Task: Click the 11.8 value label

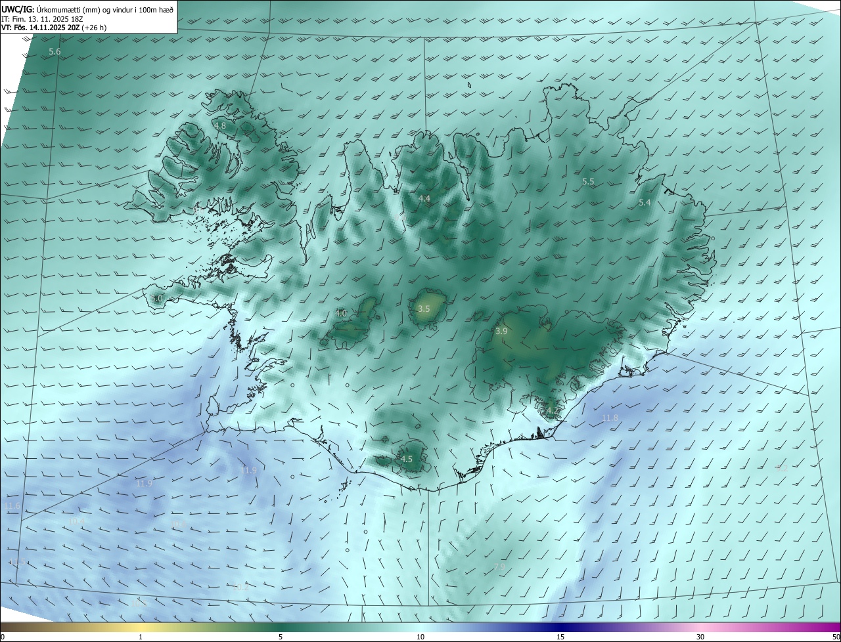Action: 610,418
